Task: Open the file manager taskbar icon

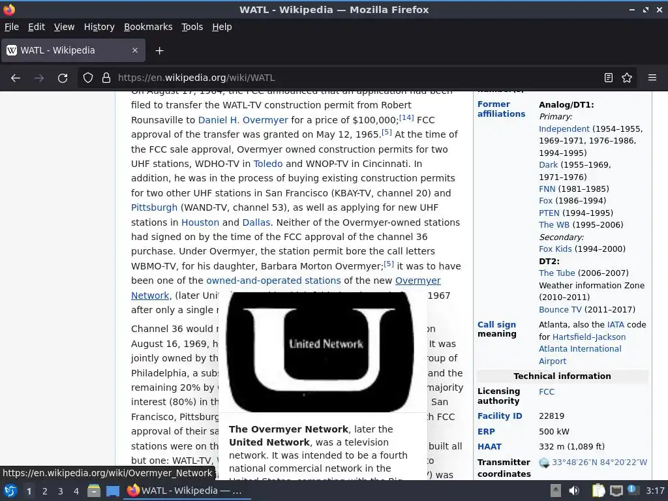Action: coord(94,491)
